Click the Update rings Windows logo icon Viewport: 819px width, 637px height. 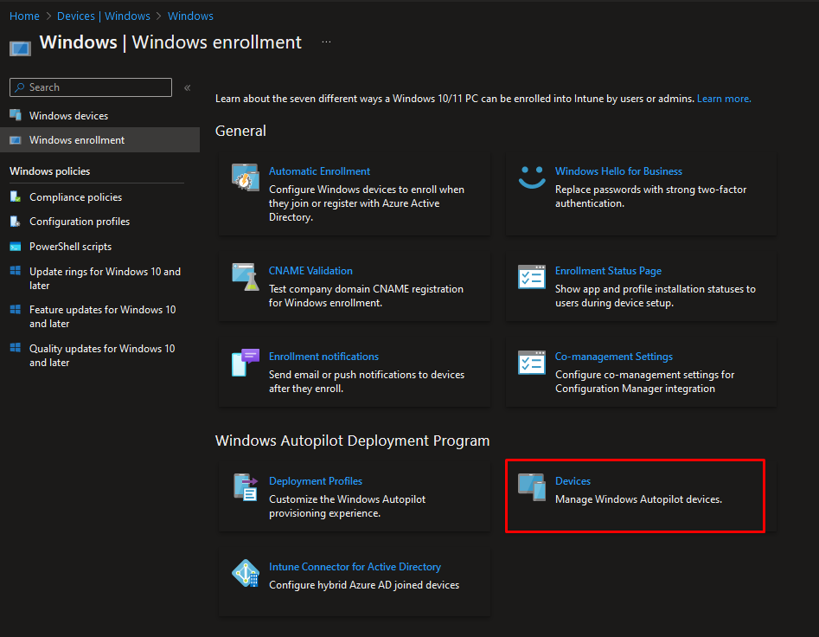coord(16,271)
